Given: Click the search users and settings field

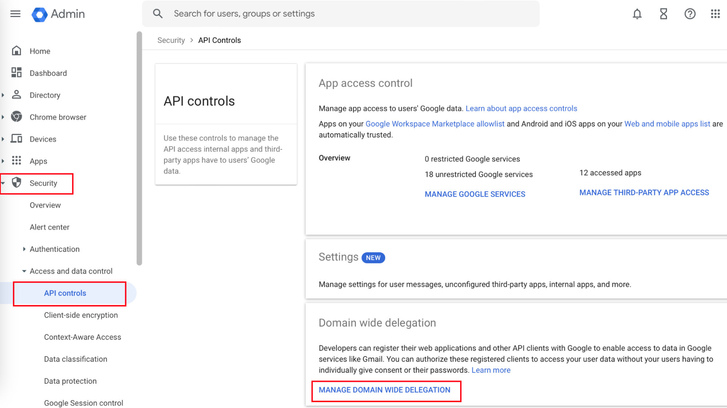Looking at the screenshot, I should (x=340, y=14).
